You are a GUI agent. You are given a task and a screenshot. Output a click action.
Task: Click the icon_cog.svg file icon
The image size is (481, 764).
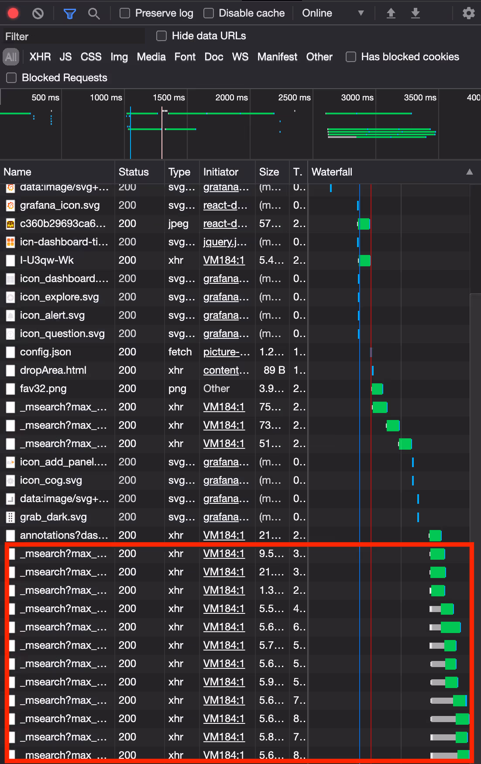pos(10,480)
